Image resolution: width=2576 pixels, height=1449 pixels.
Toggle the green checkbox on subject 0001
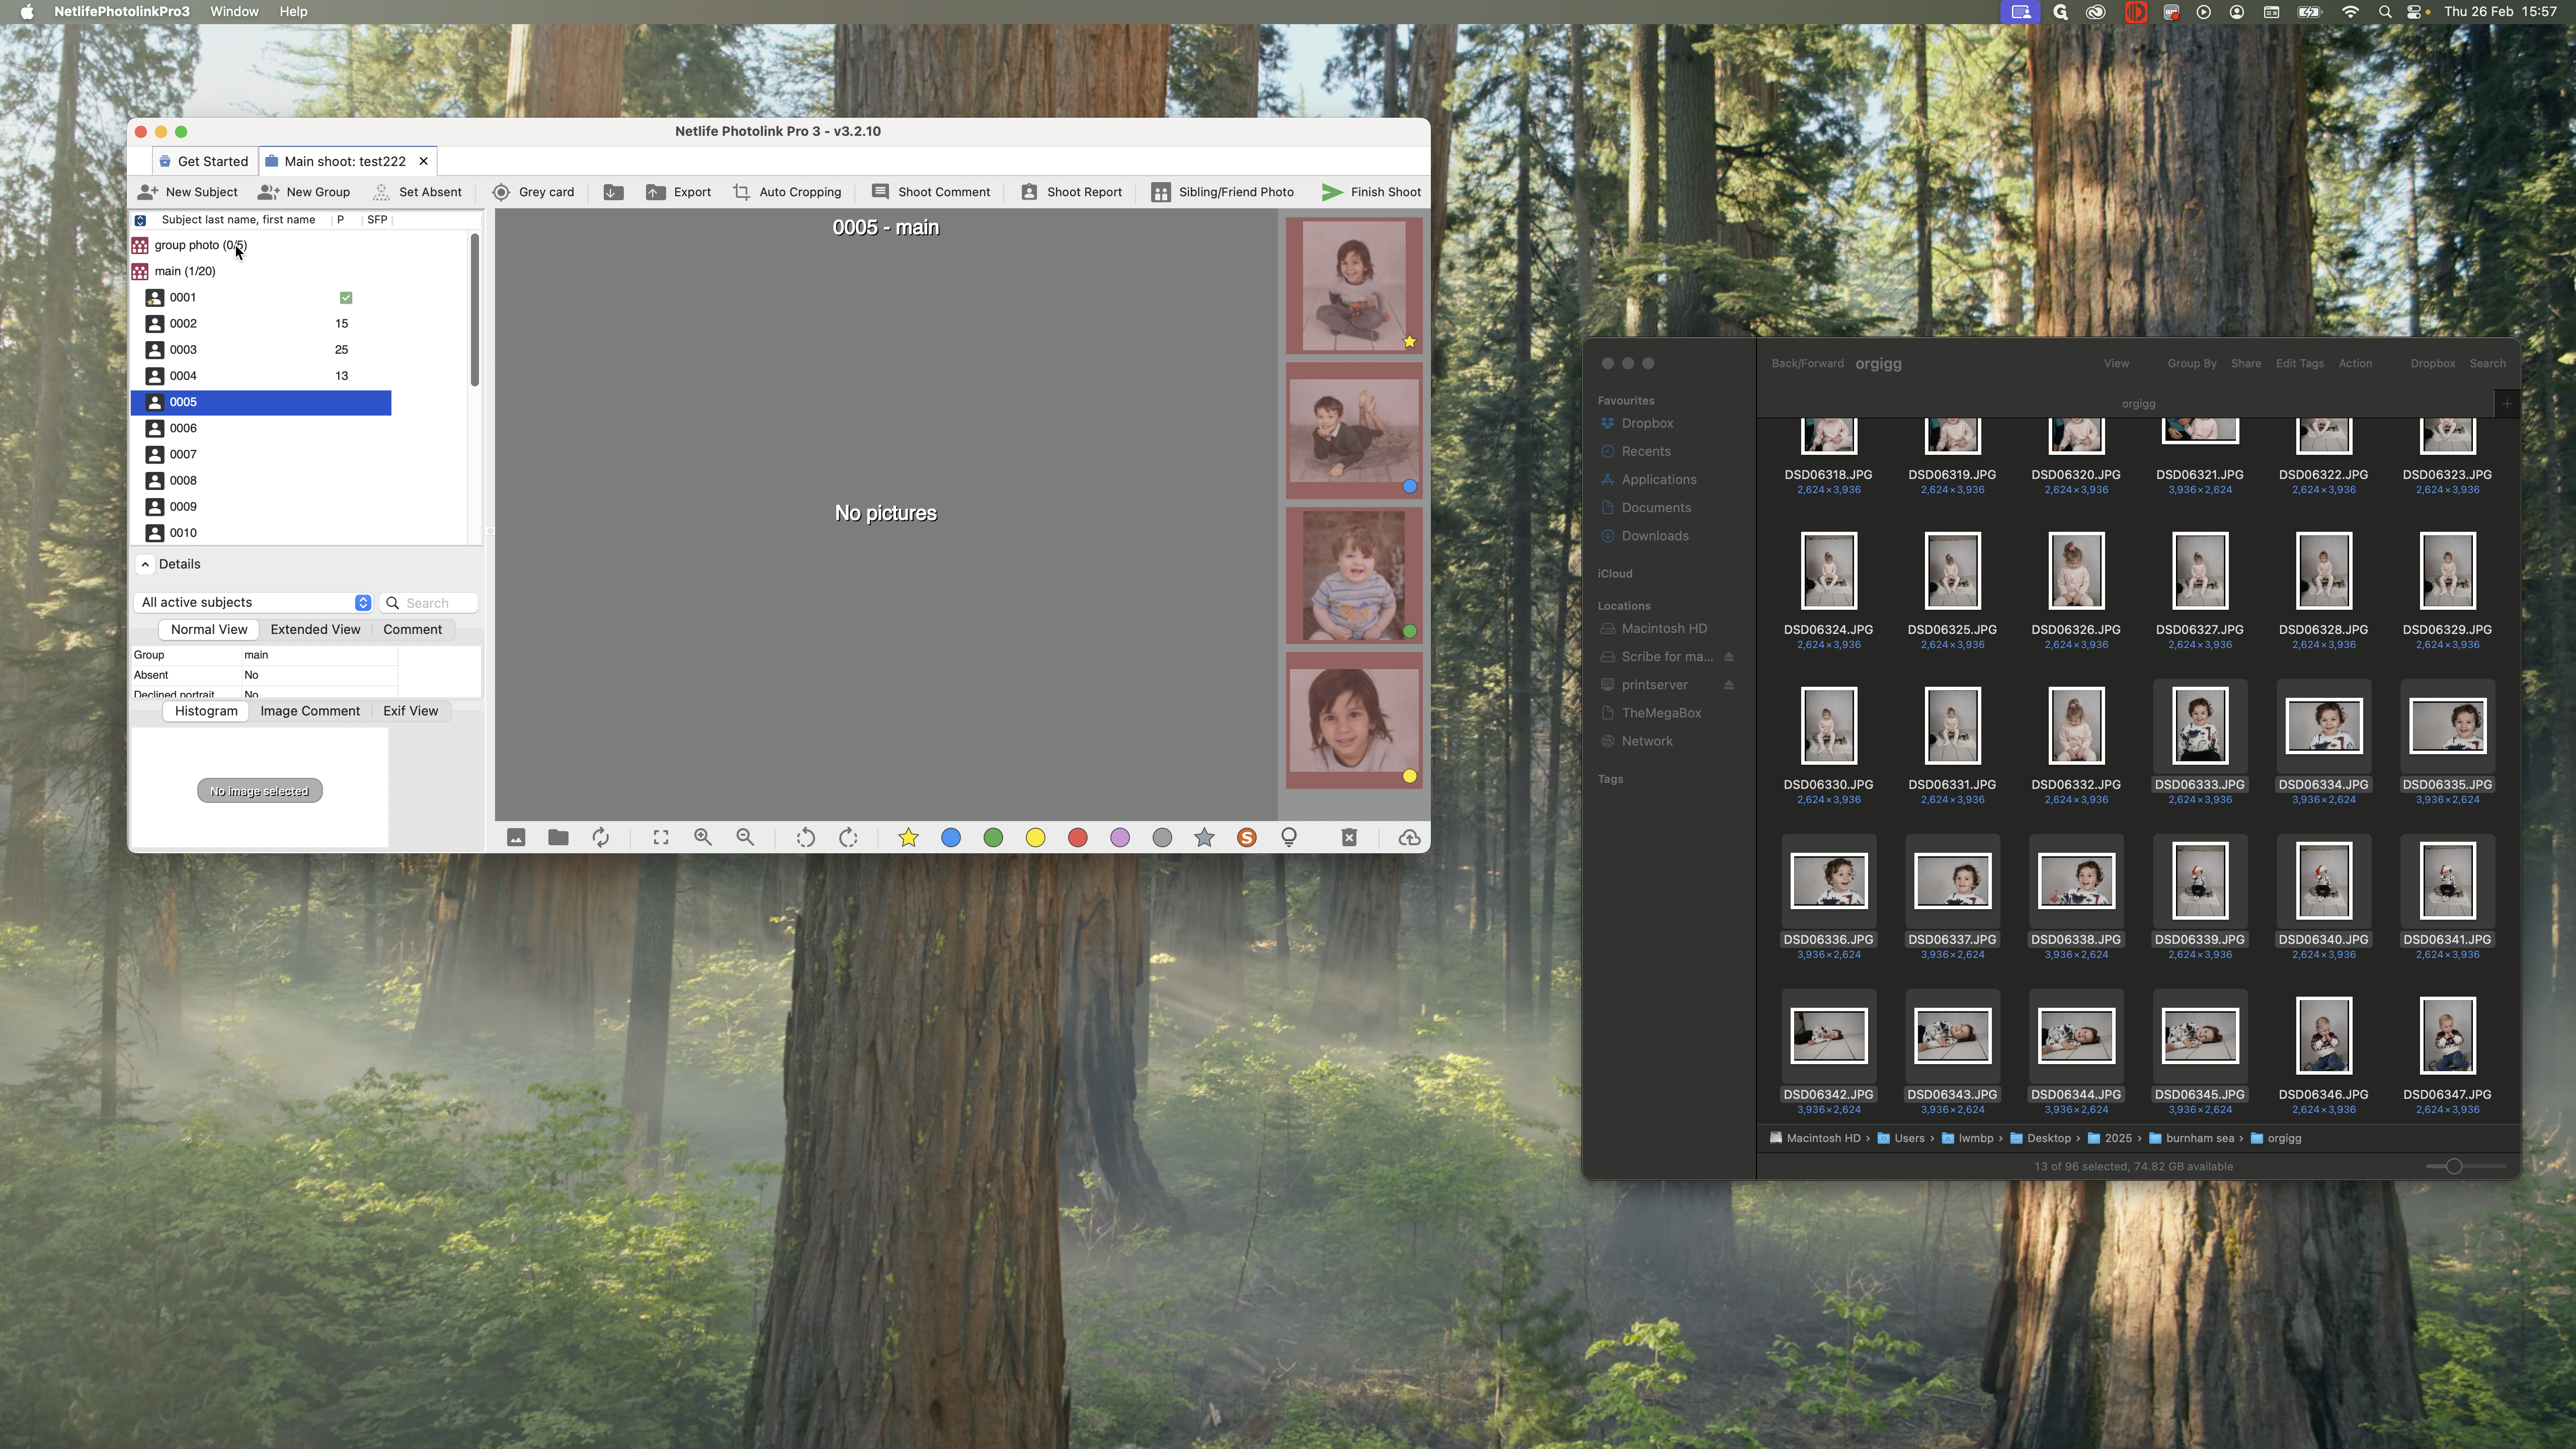346,297
